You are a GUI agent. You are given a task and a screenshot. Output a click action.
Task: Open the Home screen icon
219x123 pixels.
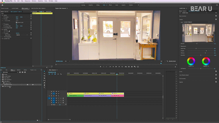2,5
